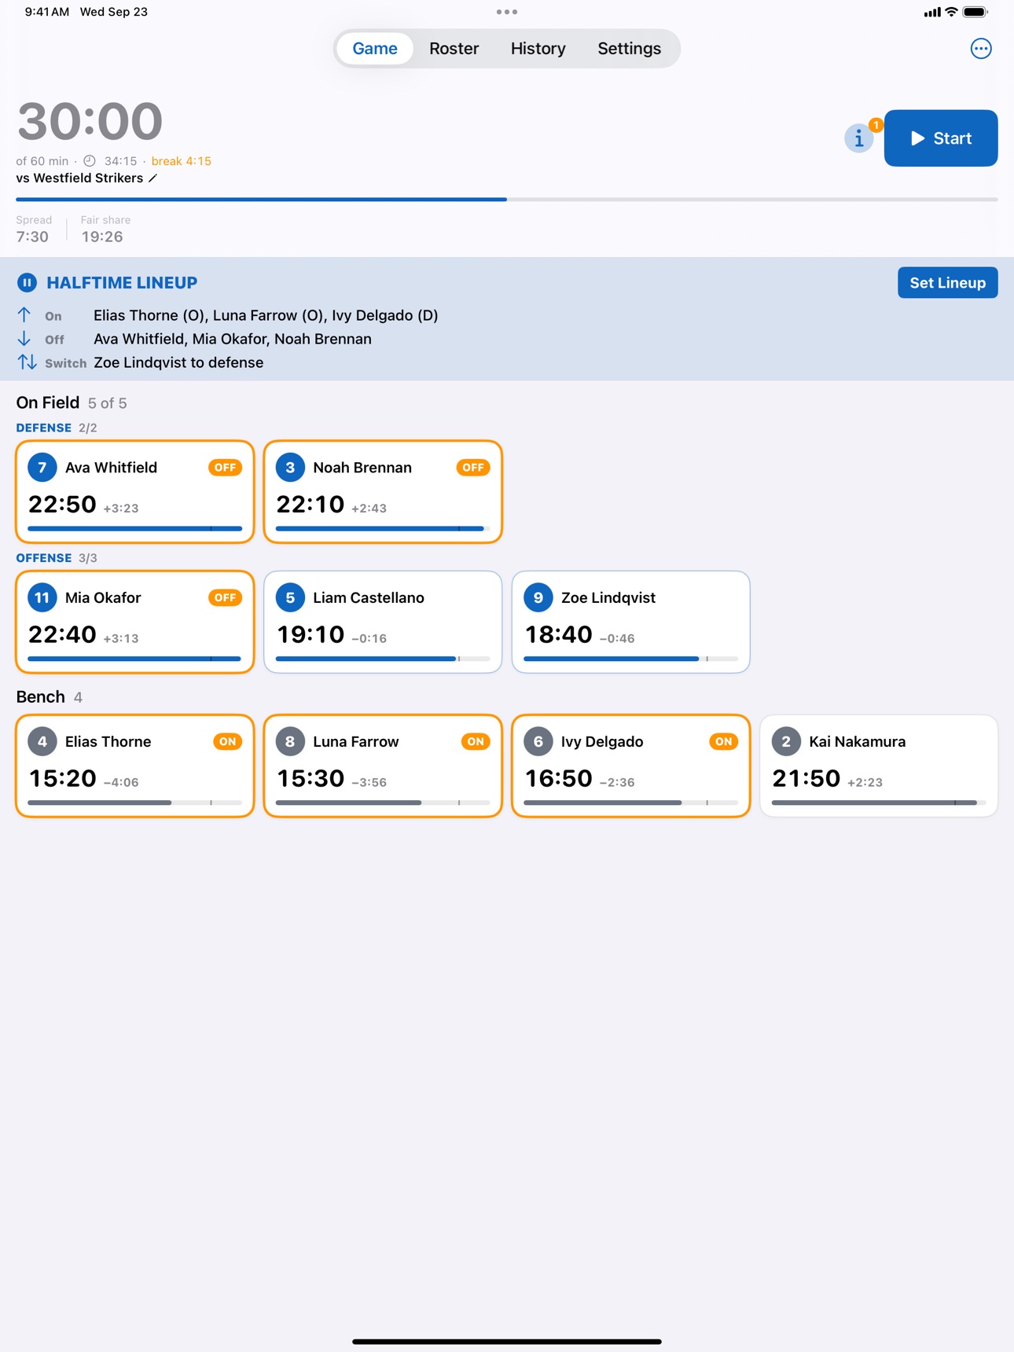Tap the battery status icon
1014x1352 pixels.
pos(975,12)
